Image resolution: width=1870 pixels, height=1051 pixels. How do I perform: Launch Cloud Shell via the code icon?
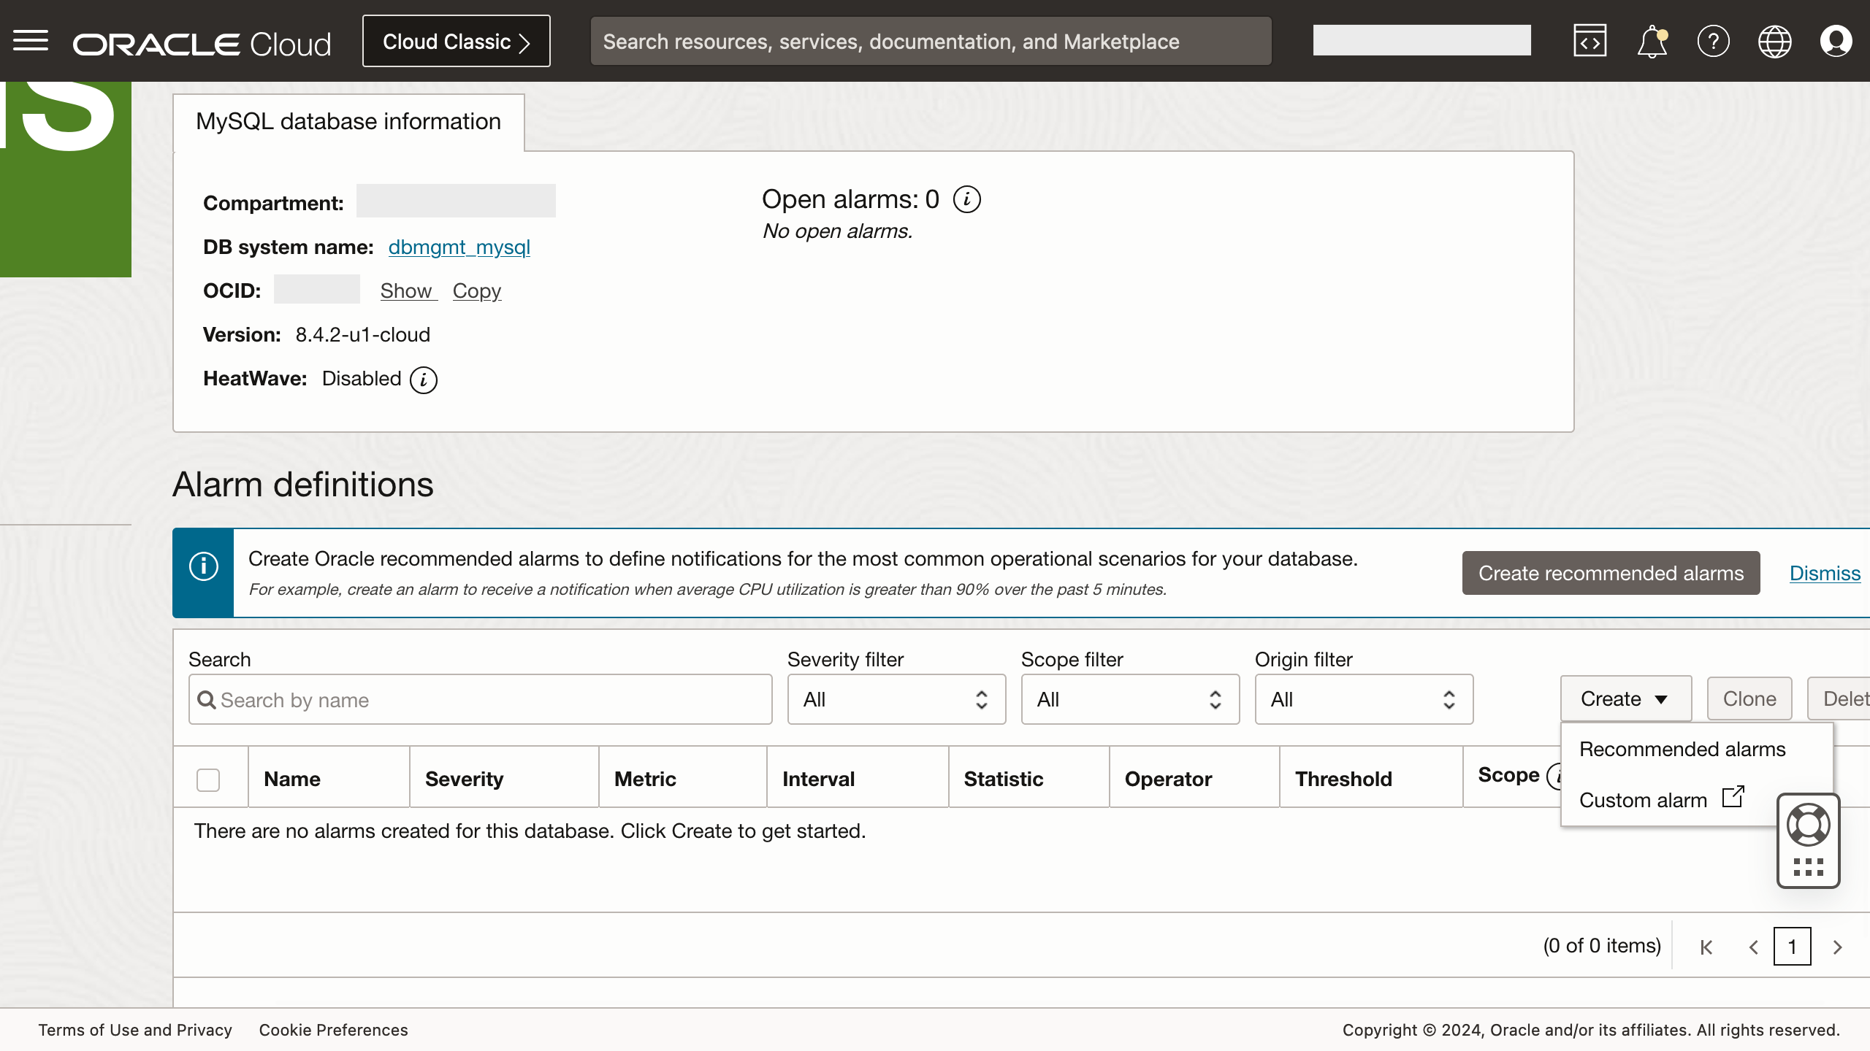click(1590, 40)
